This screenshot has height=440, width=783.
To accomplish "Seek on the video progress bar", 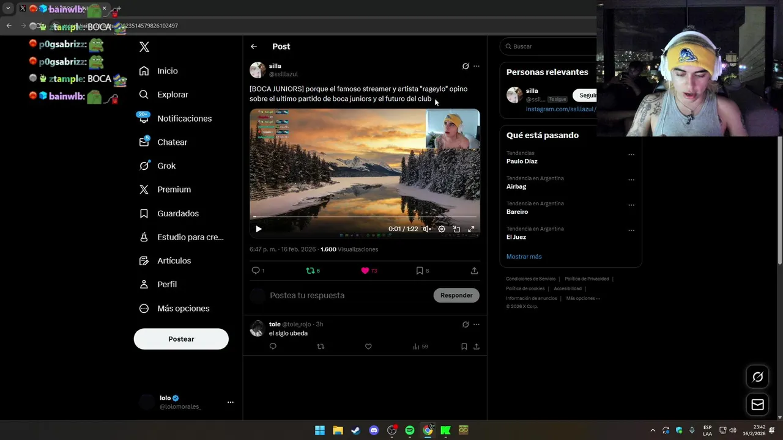I will pos(365,217).
